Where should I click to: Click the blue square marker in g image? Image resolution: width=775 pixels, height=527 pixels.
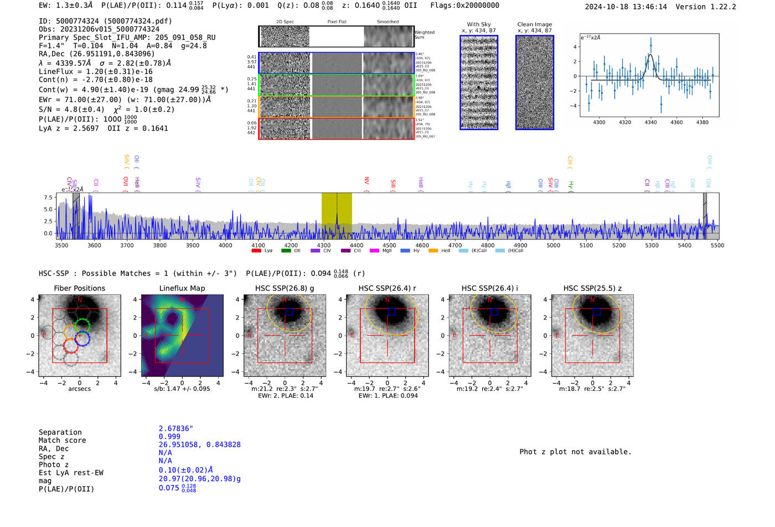tap(289, 312)
